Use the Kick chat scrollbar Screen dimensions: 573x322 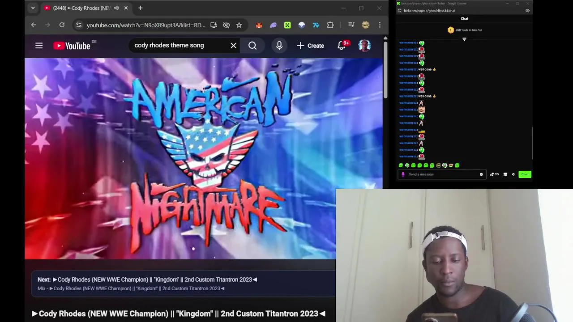pos(532,143)
